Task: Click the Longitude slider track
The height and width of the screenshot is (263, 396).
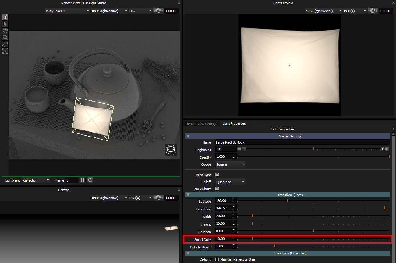Action: click(313, 208)
